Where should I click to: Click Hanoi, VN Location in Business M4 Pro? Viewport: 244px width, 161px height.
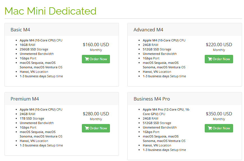(x=157, y=145)
